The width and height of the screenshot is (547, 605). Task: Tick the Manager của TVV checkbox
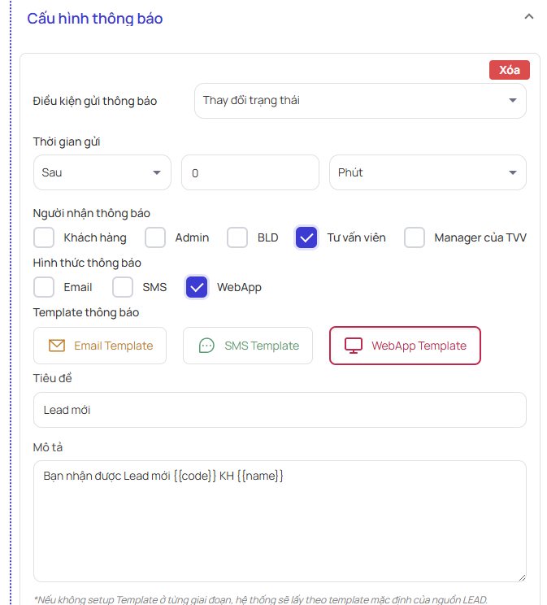415,237
